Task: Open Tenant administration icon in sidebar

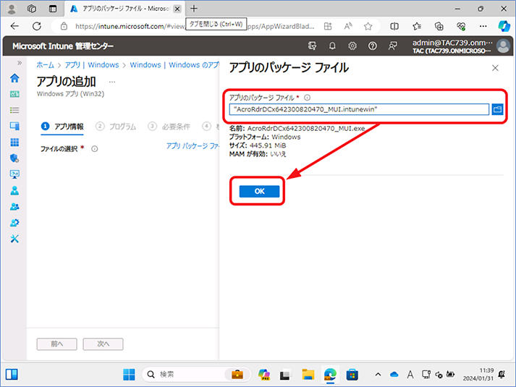Action: tap(14, 223)
